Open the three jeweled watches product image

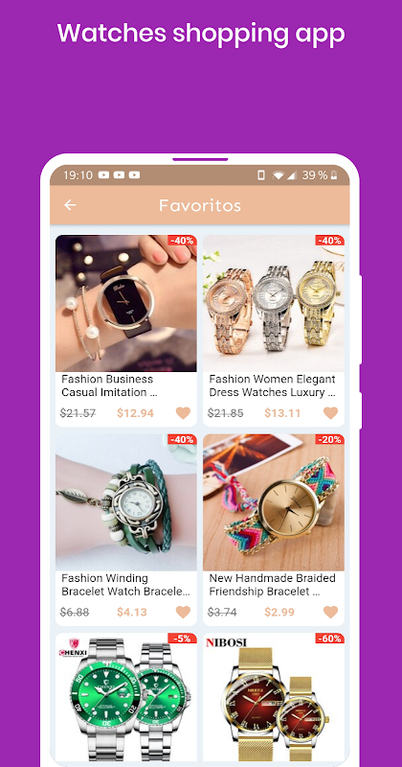(x=274, y=303)
